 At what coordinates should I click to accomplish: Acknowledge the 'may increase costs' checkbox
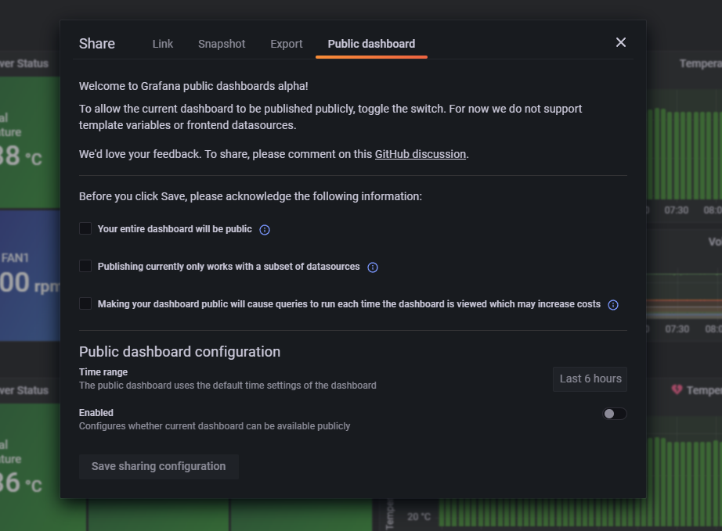[85, 303]
